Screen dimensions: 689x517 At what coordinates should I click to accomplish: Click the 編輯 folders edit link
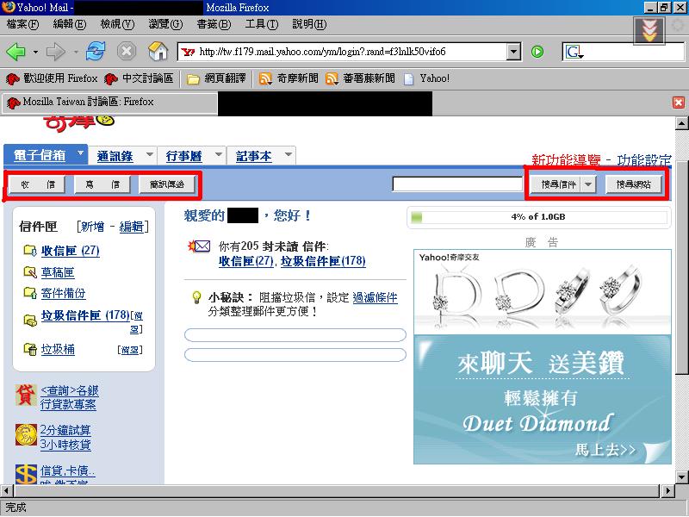(x=132, y=227)
